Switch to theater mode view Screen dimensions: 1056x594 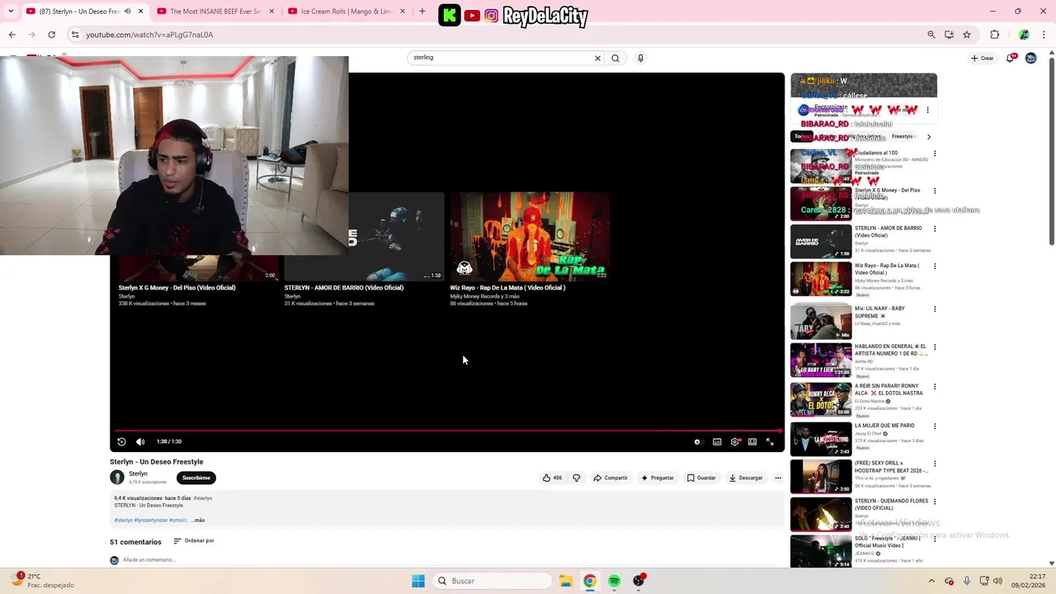752,441
